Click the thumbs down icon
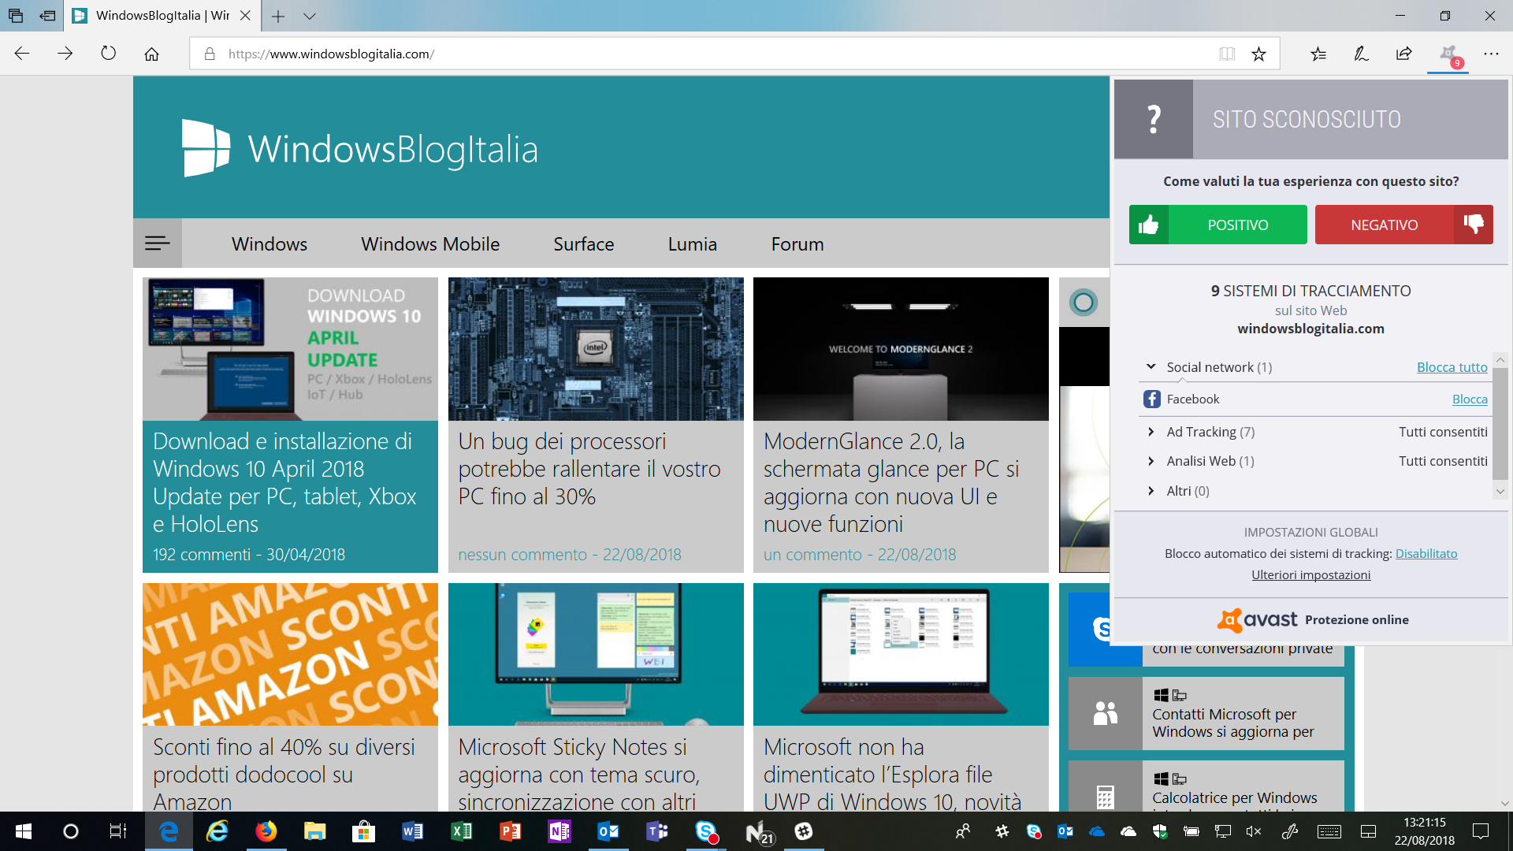 [x=1473, y=225]
